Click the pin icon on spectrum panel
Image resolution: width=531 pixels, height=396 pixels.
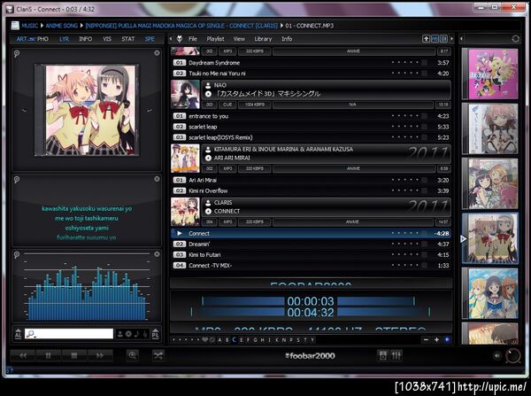coord(17,255)
